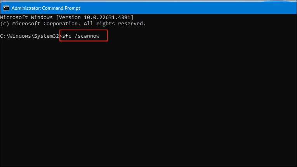The image size is (297, 167).
Task: Click the 'sfc' command text
Action: pyautogui.click(x=67, y=36)
